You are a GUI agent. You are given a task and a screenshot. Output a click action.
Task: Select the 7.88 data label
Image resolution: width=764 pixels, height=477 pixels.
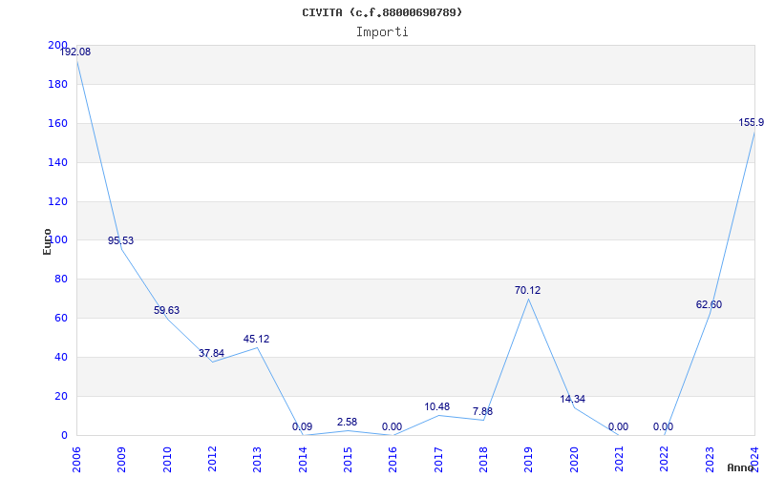pos(482,411)
